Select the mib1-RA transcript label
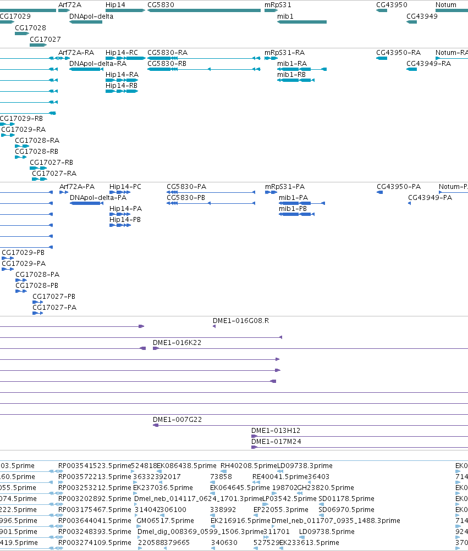Image resolution: width=468 pixels, height=551 pixels. [x=291, y=64]
